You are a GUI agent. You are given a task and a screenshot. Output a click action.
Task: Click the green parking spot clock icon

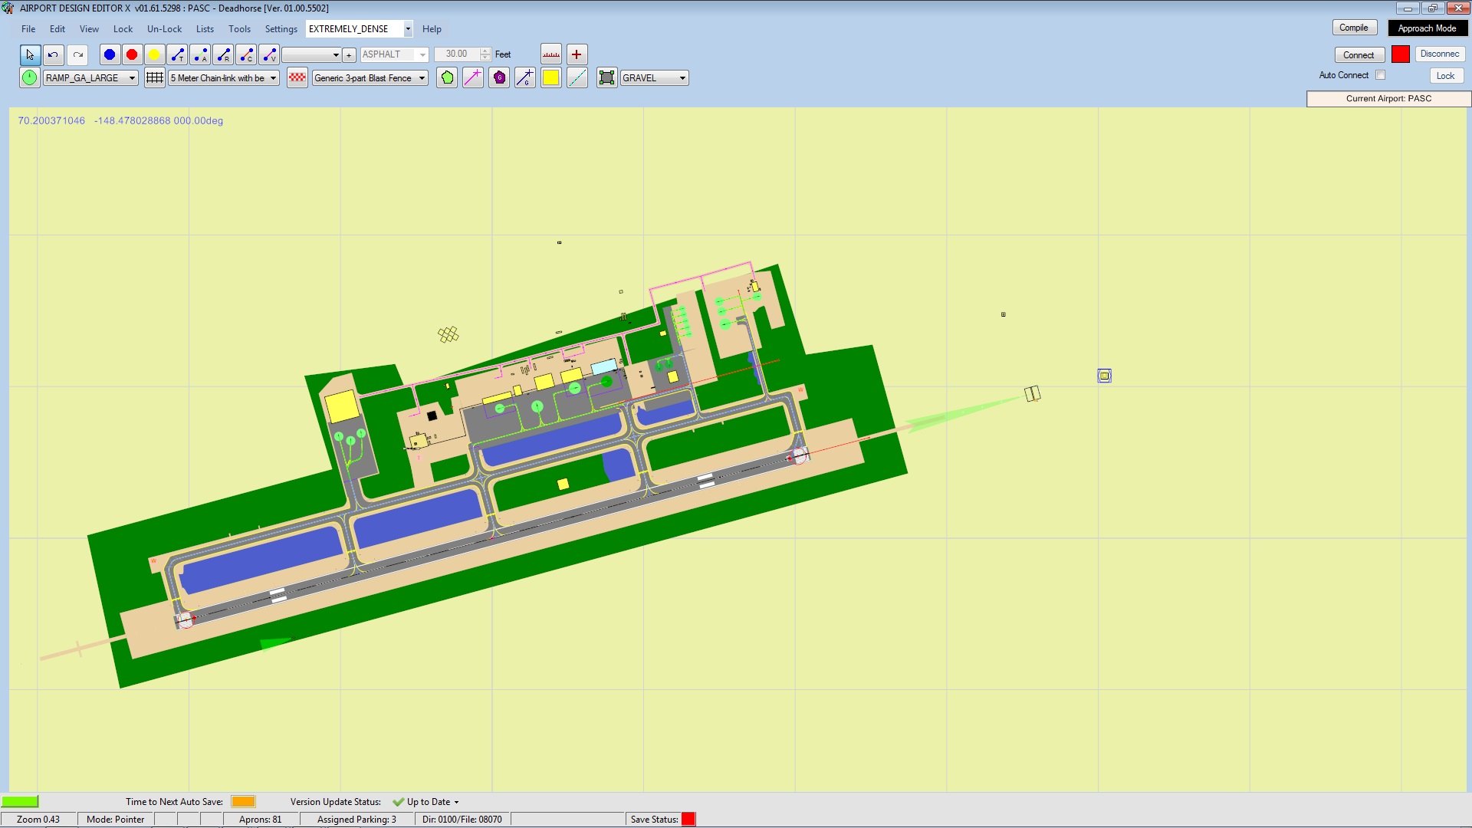pyautogui.click(x=29, y=77)
